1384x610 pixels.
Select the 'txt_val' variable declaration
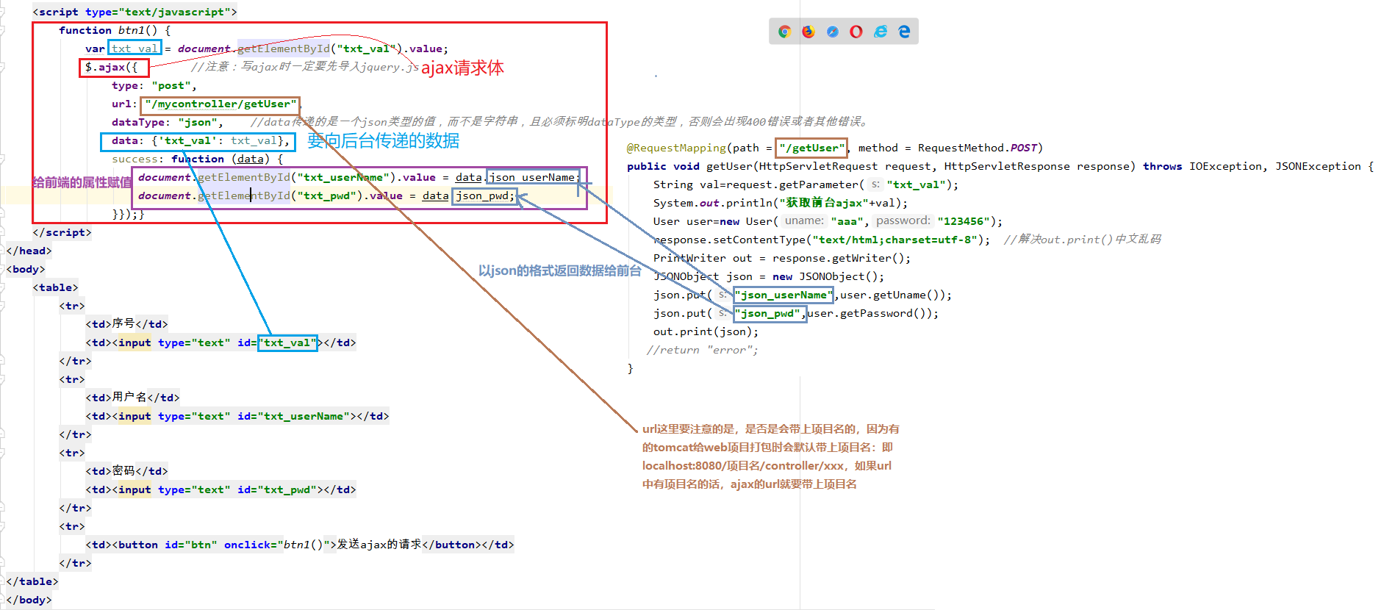[x=135, y=49]
